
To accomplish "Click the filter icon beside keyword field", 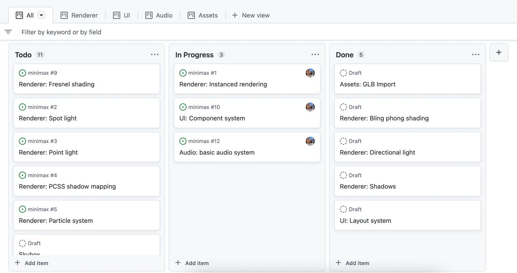I will (x=8, y=32).
